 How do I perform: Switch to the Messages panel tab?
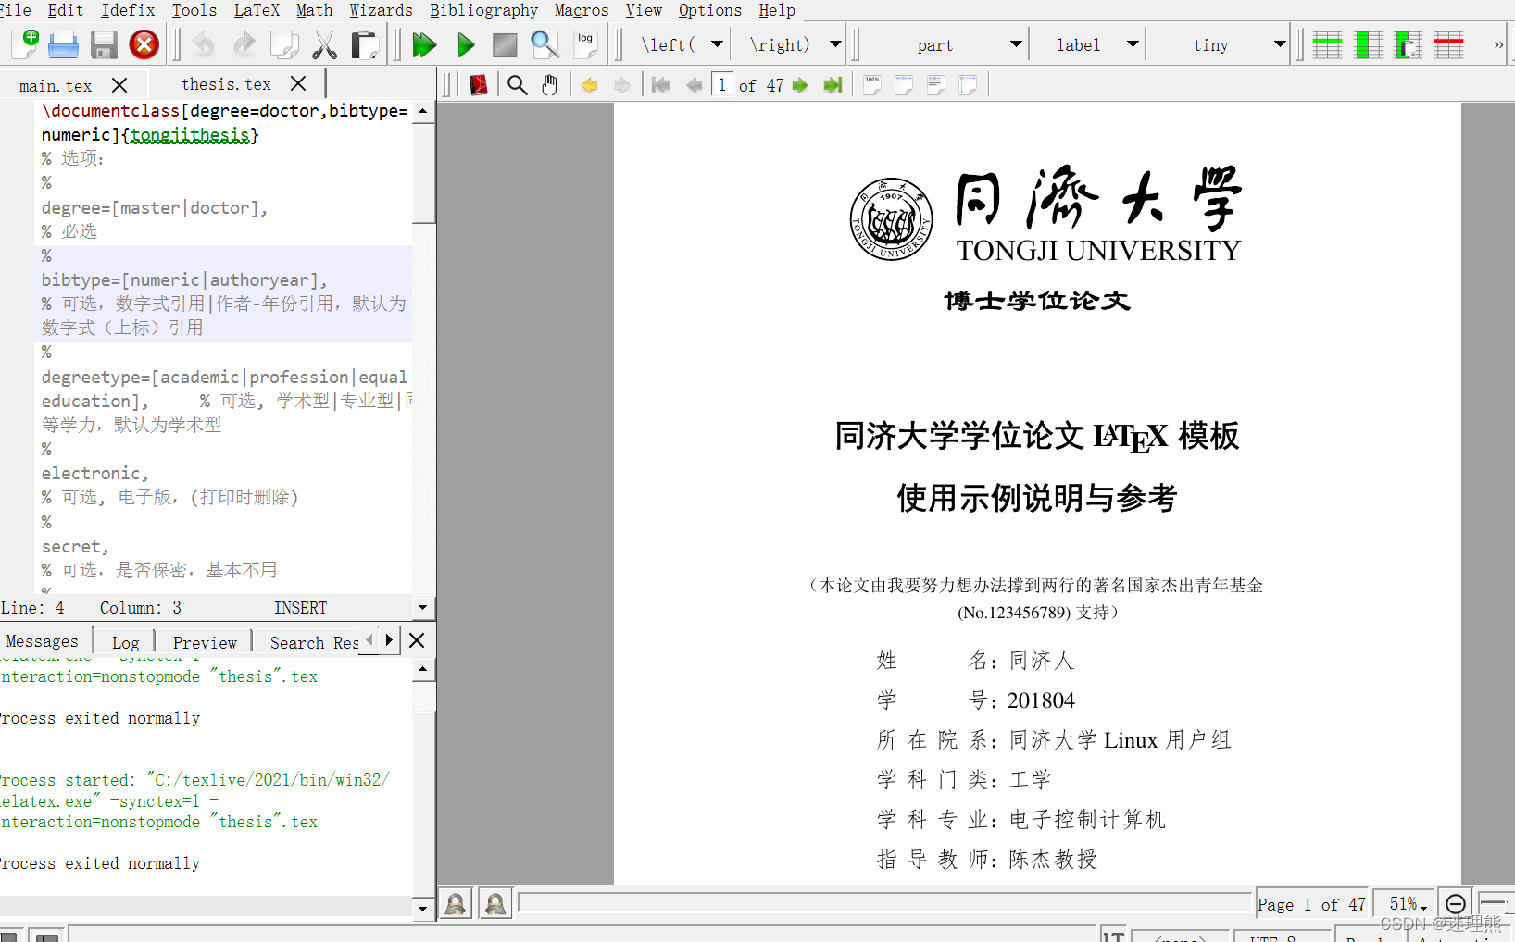pos(43,641)
